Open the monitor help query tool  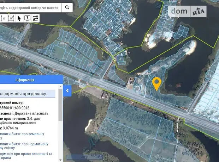(27, 18)
